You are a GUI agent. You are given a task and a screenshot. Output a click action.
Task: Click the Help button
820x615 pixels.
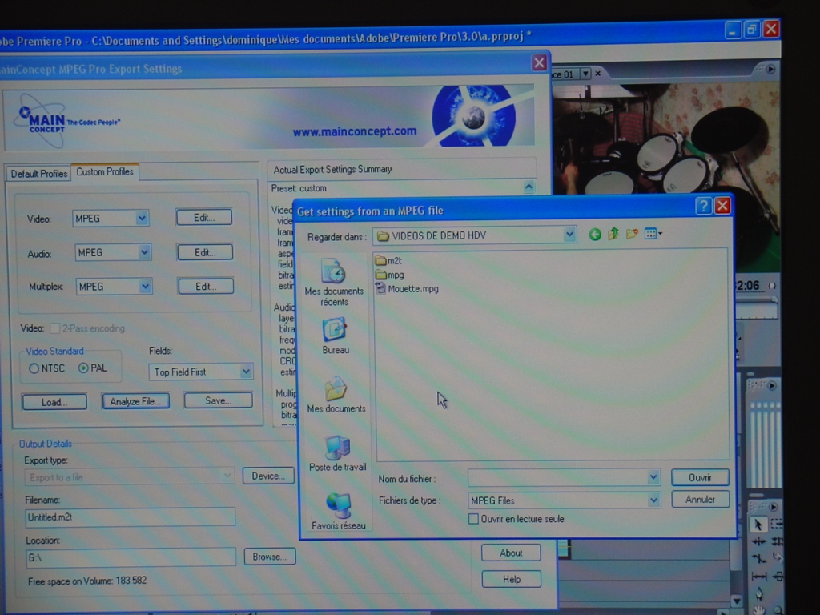click(x=512, y=579)
